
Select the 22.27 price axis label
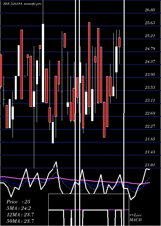tap(150, 126)
